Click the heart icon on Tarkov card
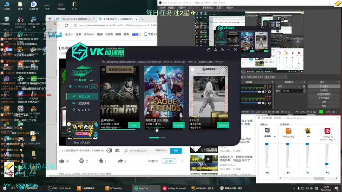The height and width of the screenshot is (192, 342). (134, 70)
